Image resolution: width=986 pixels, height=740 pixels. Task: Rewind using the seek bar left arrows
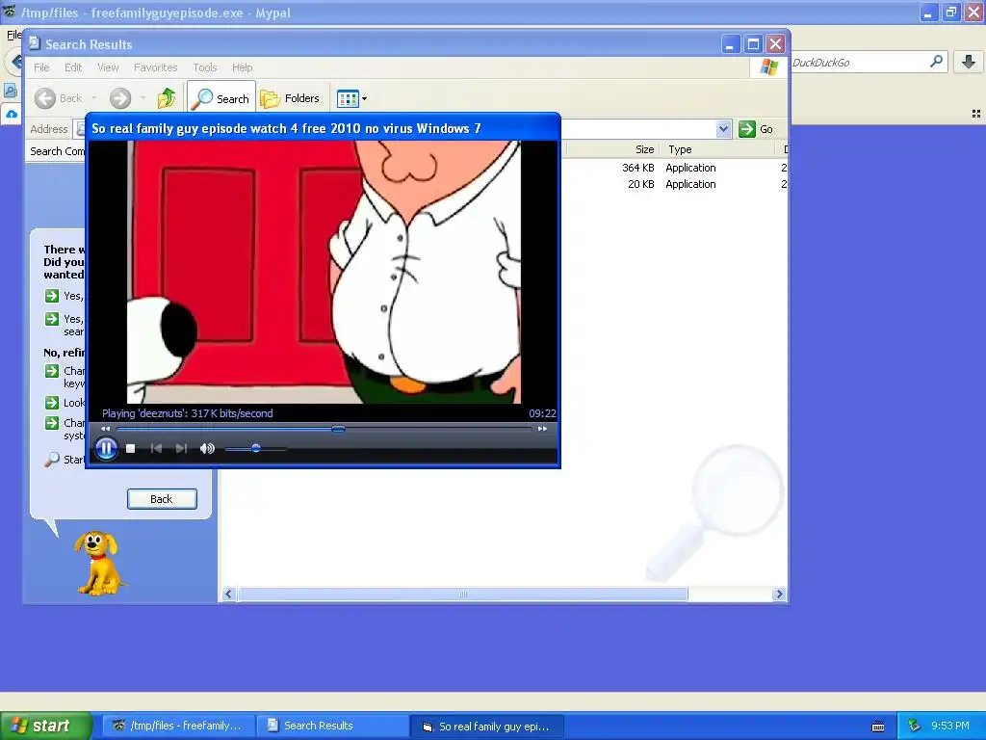pos(106,429)
